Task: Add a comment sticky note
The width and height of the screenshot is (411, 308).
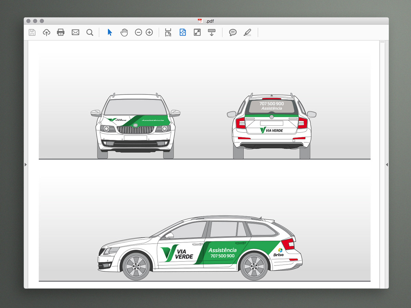Action: click(x=233, y=33)
